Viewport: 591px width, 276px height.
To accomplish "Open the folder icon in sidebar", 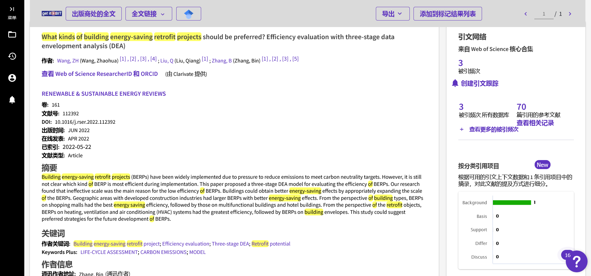I will pos(12,34).
